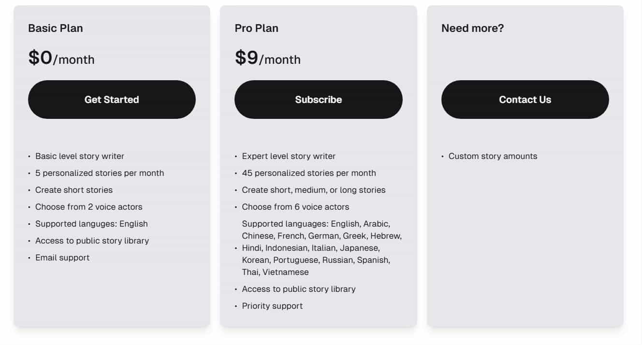Click the $0/month price
This screenshot has height=345, width=642.
[61, 58]
